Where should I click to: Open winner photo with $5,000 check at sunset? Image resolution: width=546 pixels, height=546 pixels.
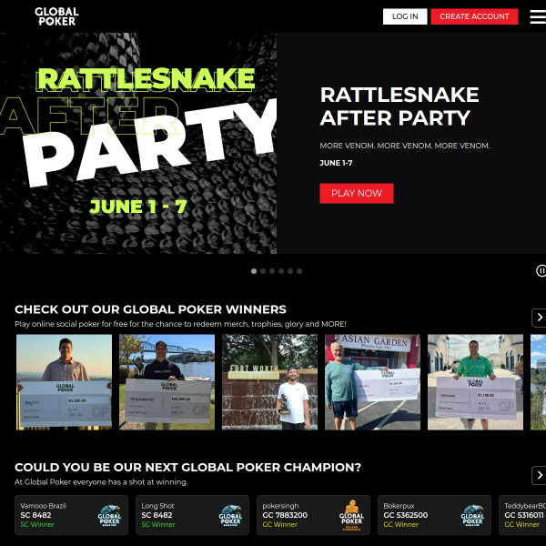[64, 382]
